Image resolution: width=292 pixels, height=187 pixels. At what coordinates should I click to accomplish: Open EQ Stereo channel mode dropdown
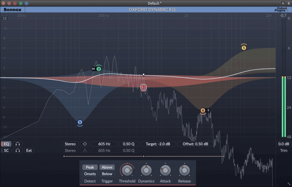click(x=70, y=144)
